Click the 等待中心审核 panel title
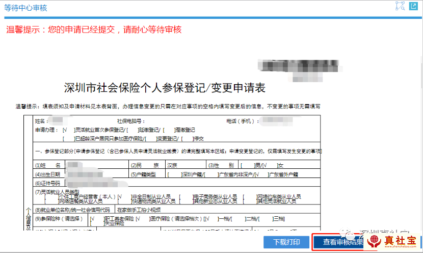The height and width of the screenshot is (253, 423). coord(25,7)
